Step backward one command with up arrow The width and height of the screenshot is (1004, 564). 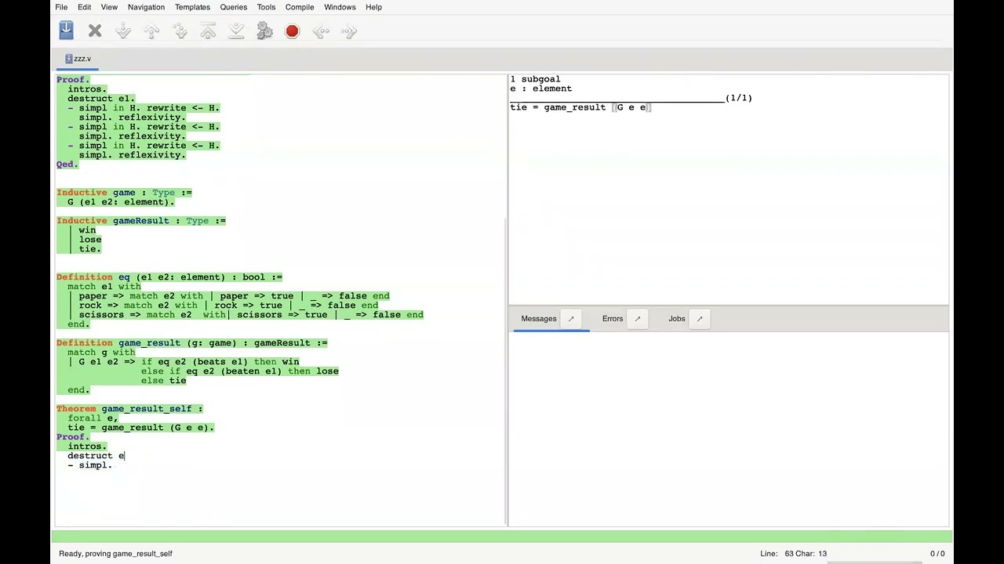151,31
